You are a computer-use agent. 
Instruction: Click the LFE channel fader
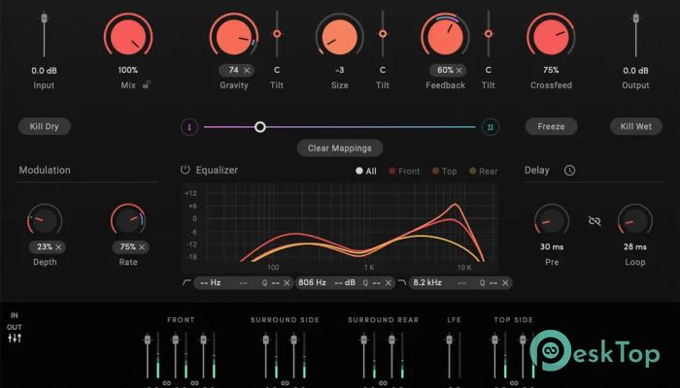pos(449,339)
